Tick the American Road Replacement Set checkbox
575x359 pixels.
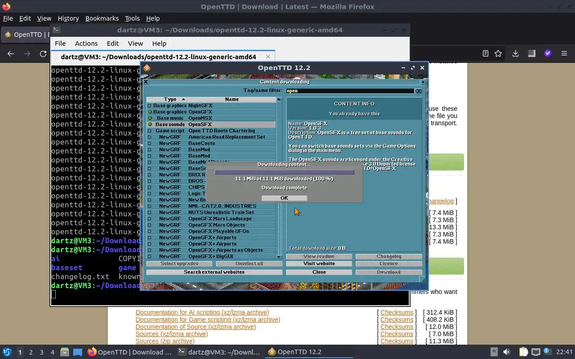[x=150, y=137]
